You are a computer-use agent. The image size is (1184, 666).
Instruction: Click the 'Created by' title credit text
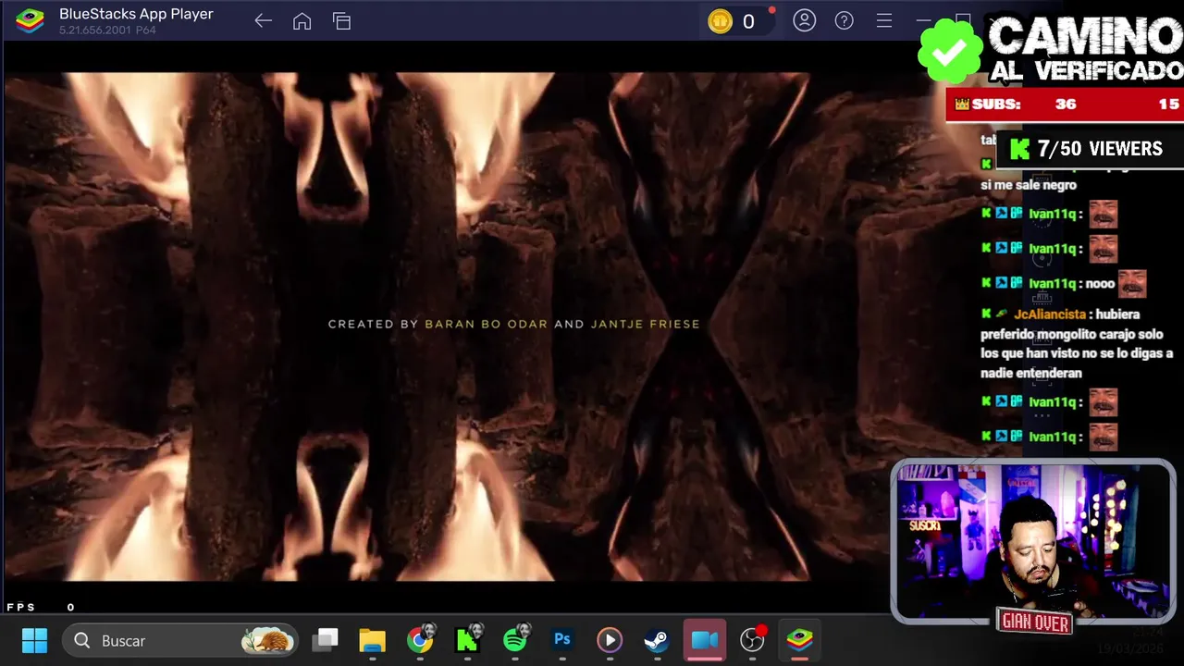pos(513,324)
